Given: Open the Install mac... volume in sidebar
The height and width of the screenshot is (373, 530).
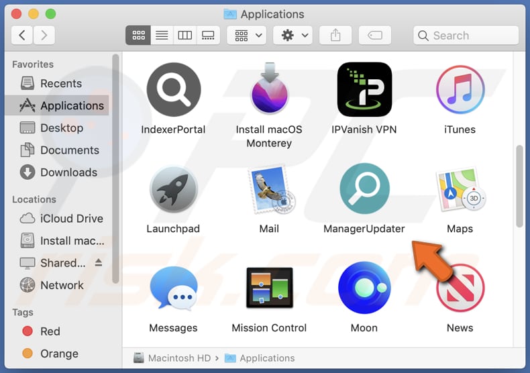Looking at the screenshot, I should pos(57,241).
